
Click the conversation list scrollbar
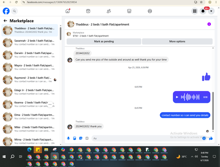[61, 34]
